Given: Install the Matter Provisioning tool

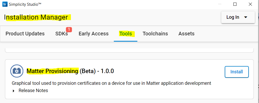Looking at the screenshot, I should (x=237, y=72).
